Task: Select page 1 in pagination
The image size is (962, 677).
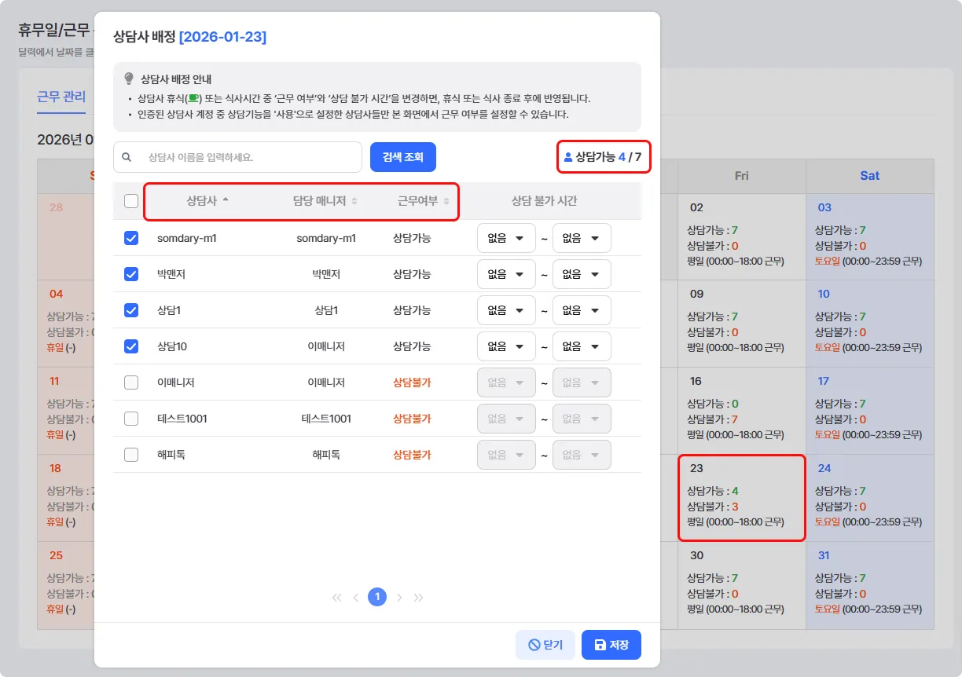Action: 377,598
